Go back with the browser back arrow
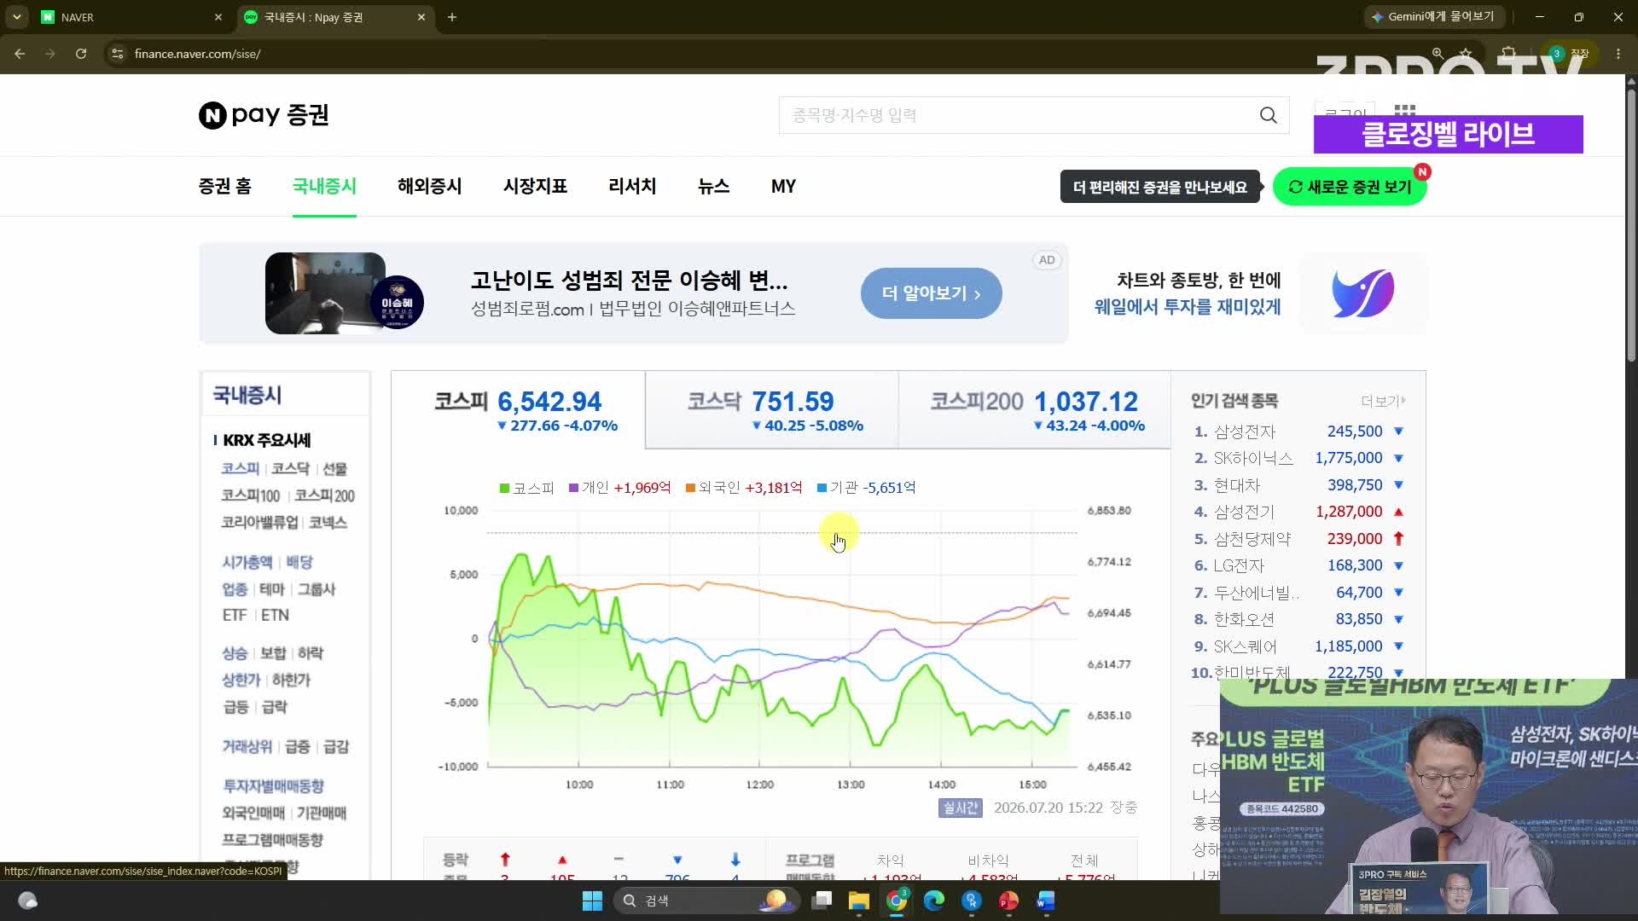1638x921 pixels. pos(20,54)
